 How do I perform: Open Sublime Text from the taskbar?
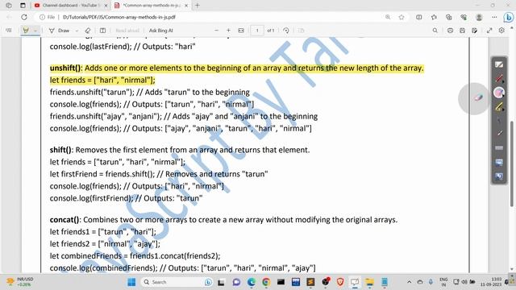pos(310,282)
